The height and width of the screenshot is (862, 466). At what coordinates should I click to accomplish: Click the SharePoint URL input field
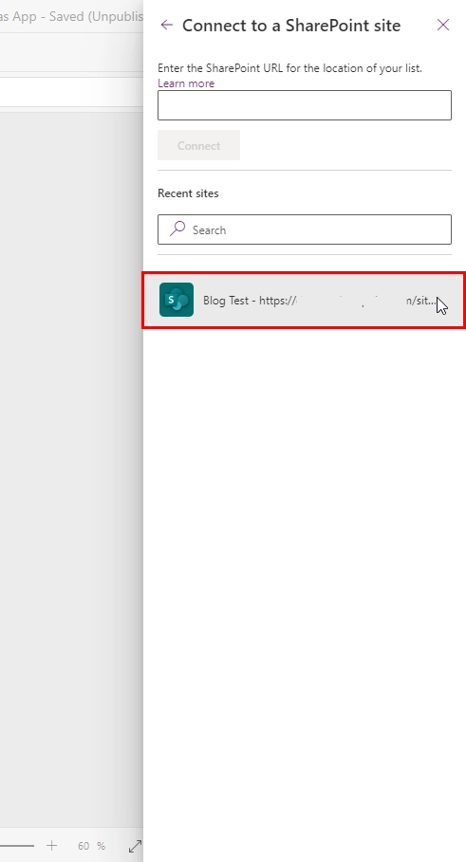(x=305, y=105)
